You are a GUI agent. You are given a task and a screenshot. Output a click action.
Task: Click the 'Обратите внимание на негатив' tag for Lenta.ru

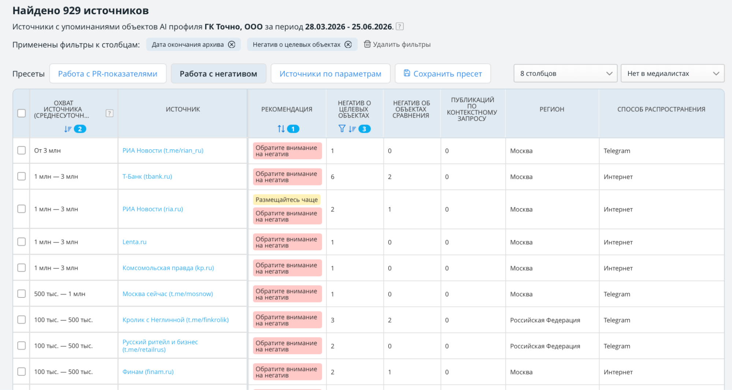point(287,242)
